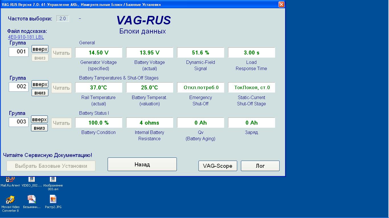
Task: Close the VAG-RUS window
Action: (281, 4)
